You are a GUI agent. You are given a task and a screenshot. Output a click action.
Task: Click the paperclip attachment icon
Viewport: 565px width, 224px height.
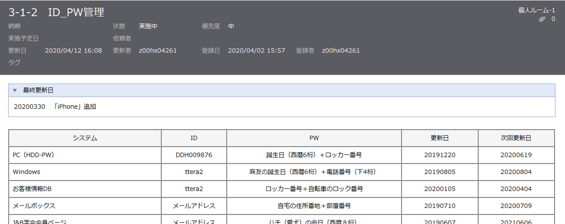543,19
